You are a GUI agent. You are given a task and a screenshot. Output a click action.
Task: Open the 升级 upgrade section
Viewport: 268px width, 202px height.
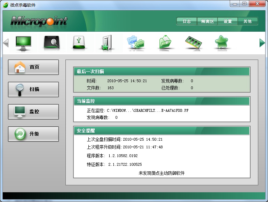pos(33,134)
